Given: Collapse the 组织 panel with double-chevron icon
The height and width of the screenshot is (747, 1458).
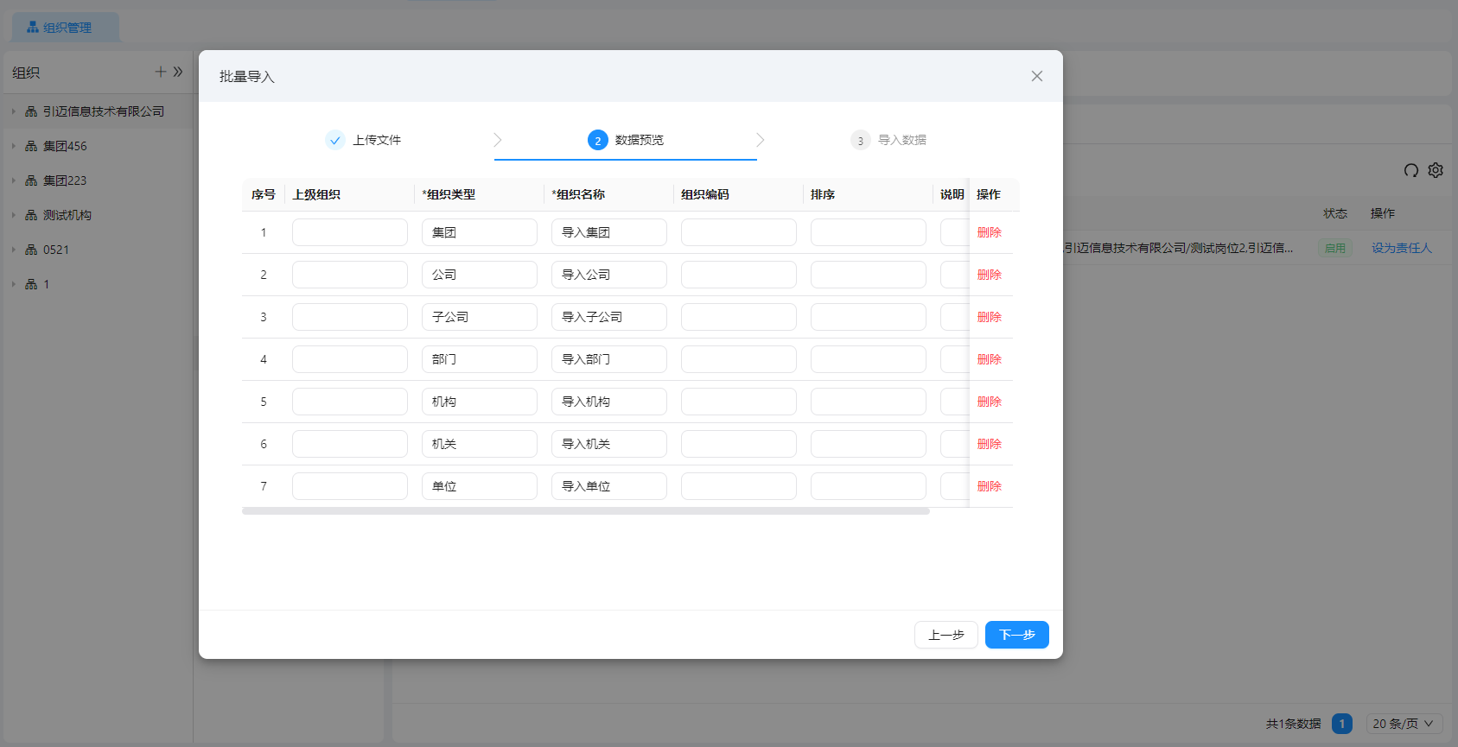Looking at the screenshot, I should 178,72.
